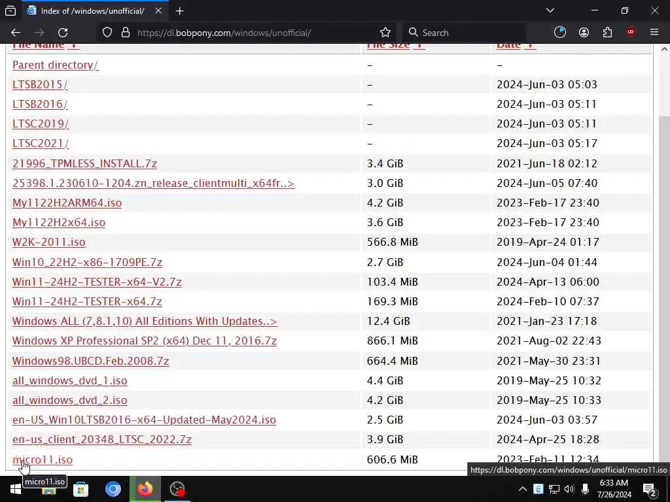
Task: Download 21996_TPMLESS_INSTALL.7z
Action: (x=84, y=163)
